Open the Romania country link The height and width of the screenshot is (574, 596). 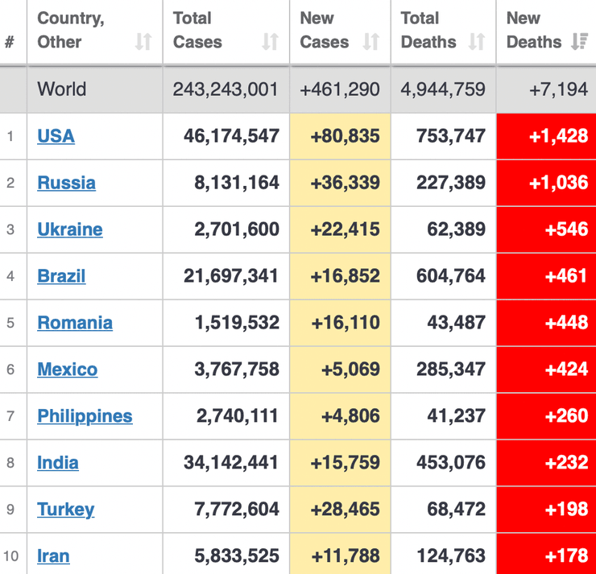pos(74,323)
